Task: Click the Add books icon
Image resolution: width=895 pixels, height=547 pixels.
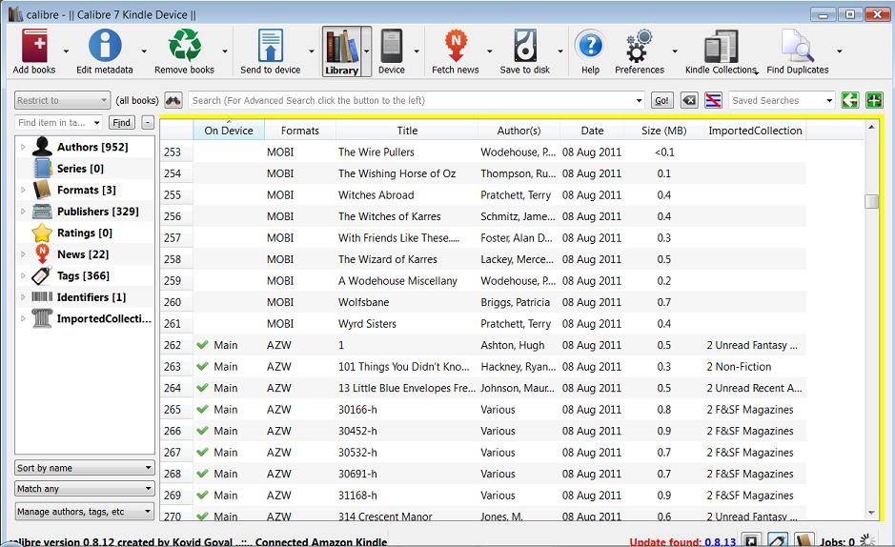Action: [x=35, y=46]
